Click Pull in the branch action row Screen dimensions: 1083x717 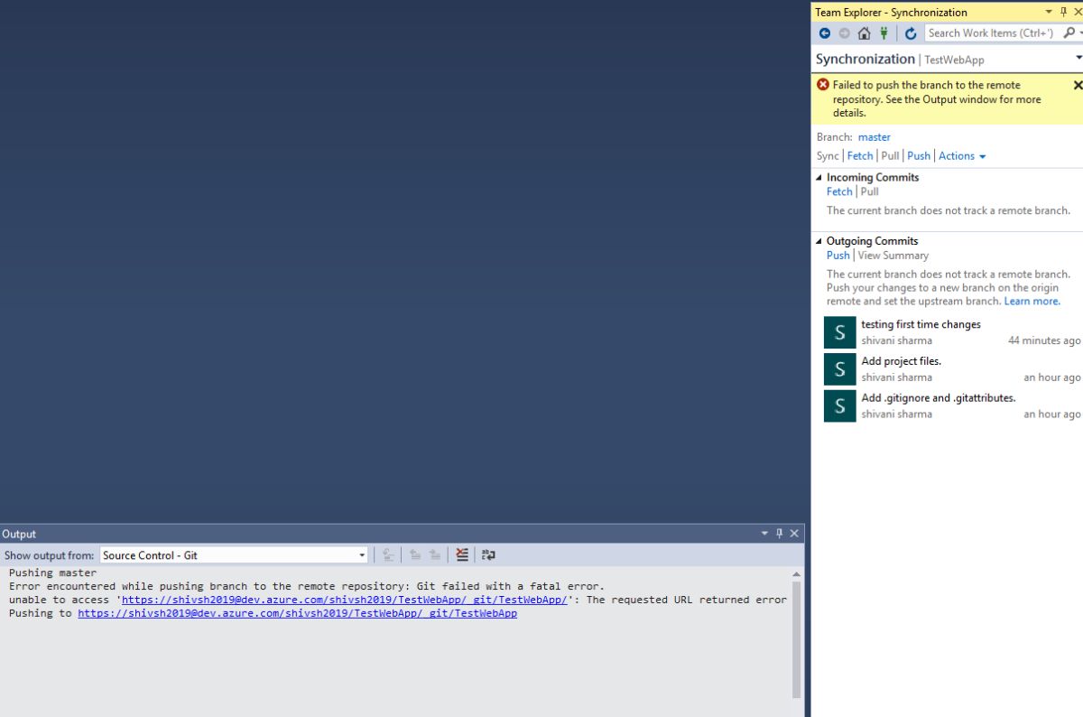coord(890,156)
